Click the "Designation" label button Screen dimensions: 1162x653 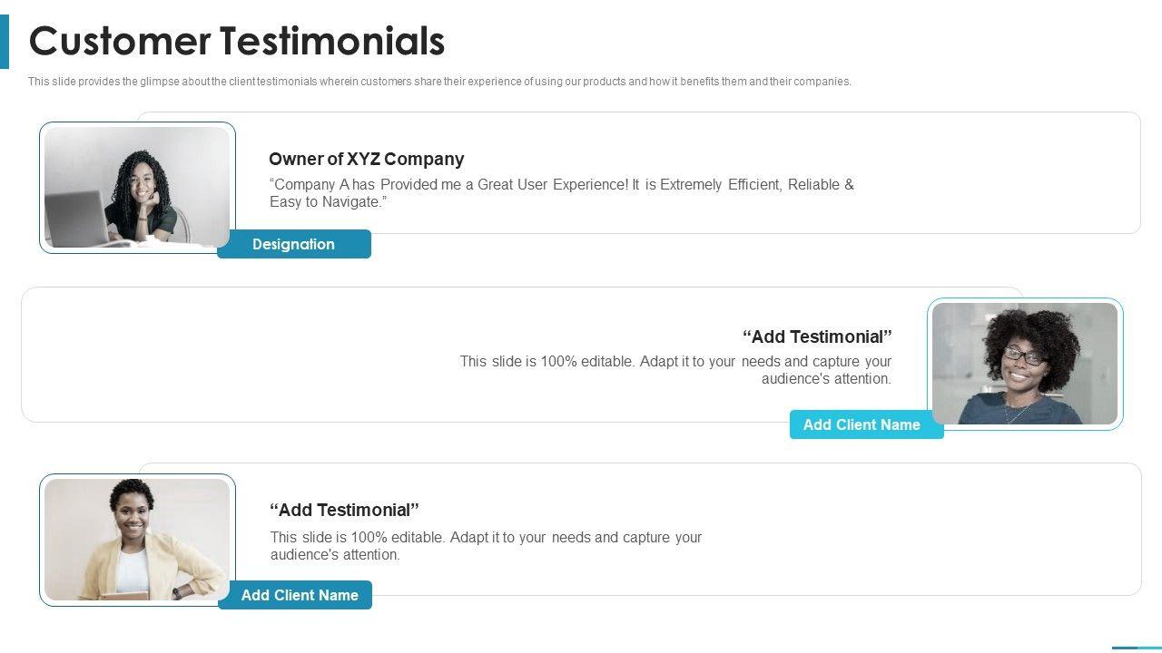tap(294, 244)
